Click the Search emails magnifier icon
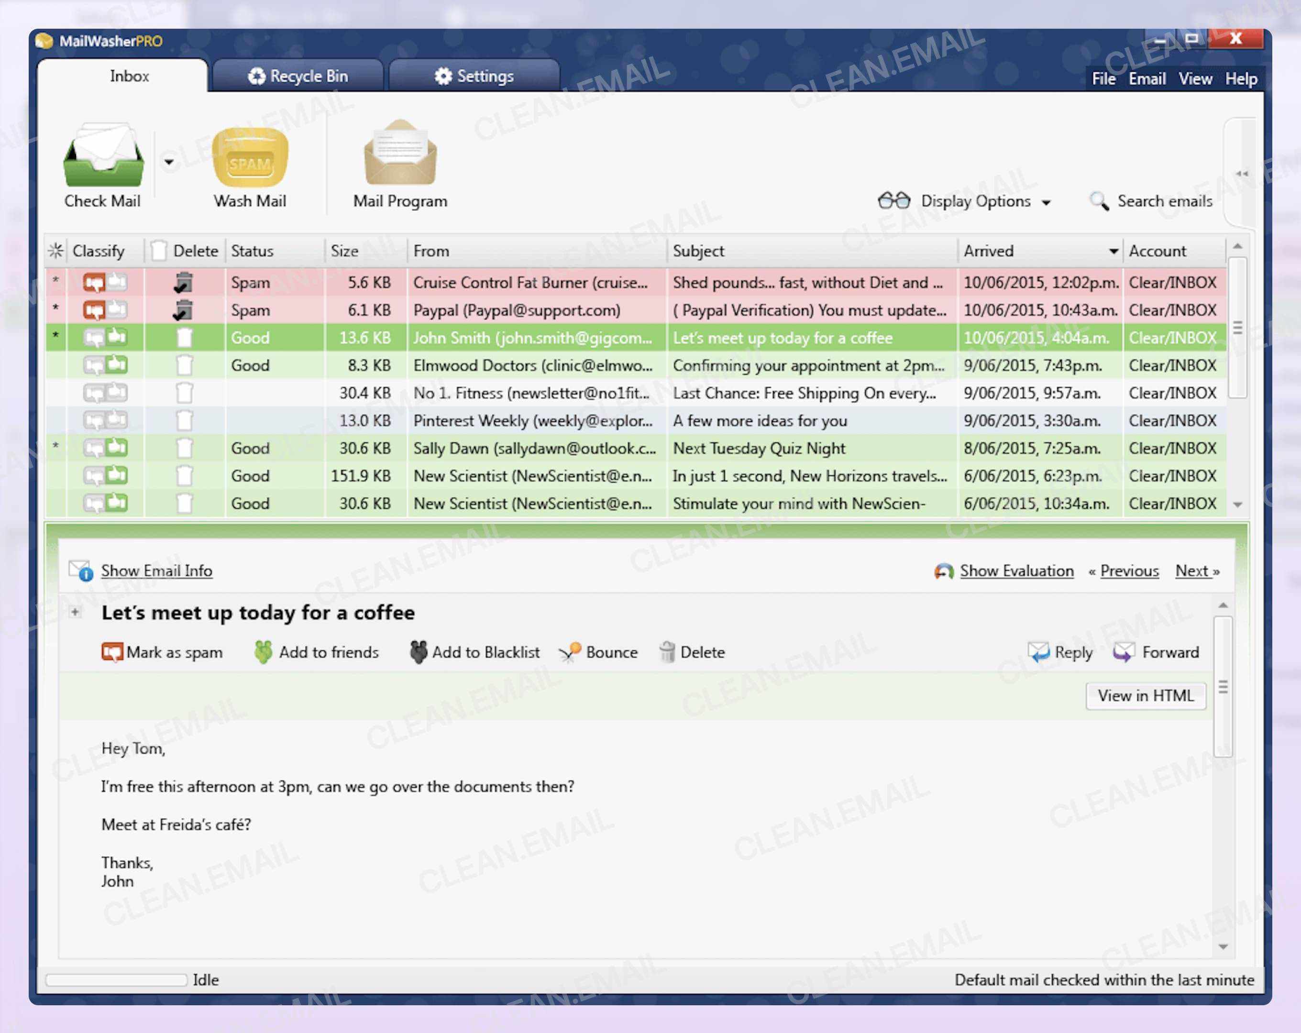 (x=1099, y=201)
